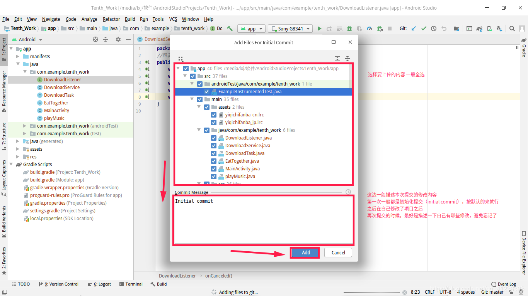Open the Gradle side panel tab
Screen dimensions: 528x296
pyautogui.click(x=524, y=47)
